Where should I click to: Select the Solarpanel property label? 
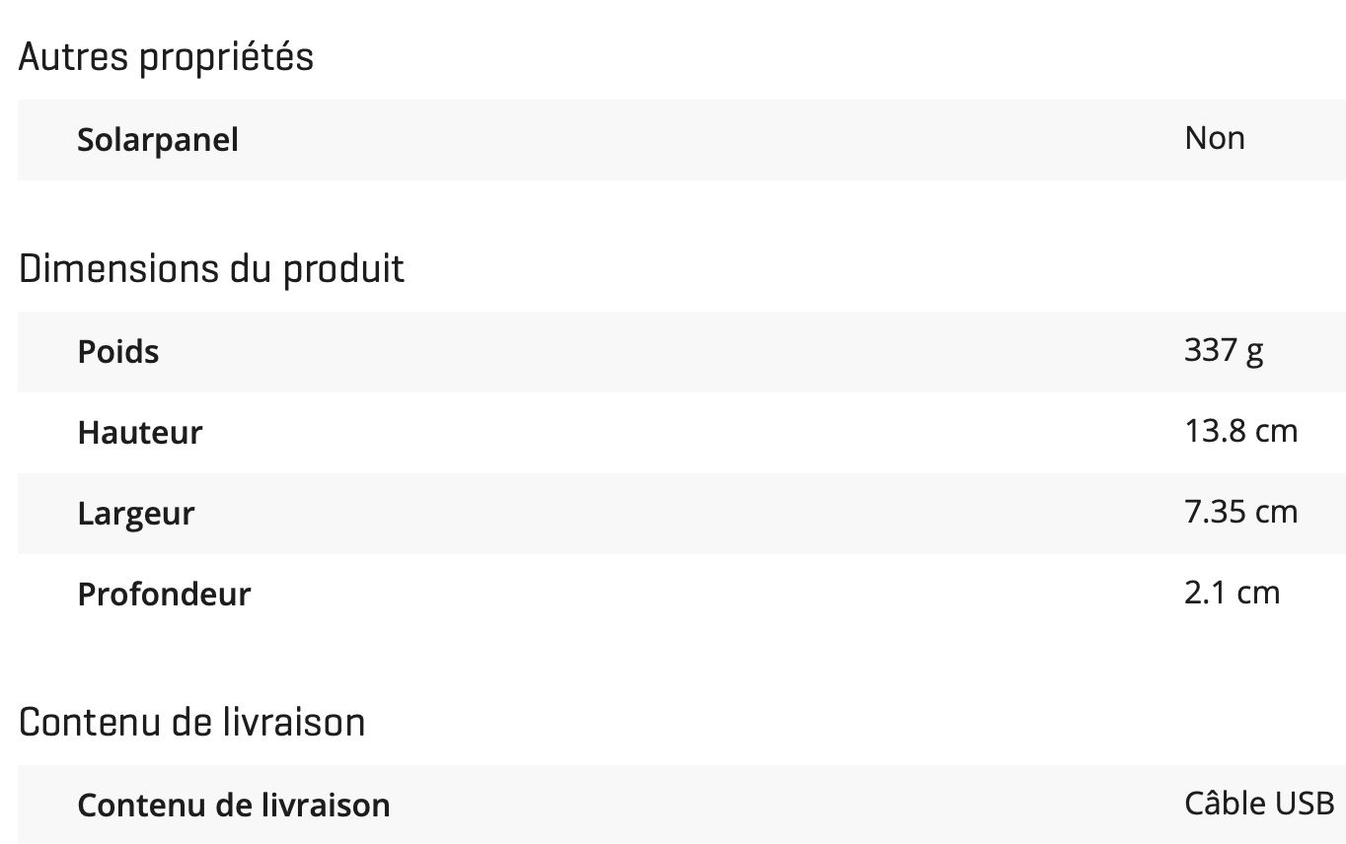coord(158,140)
